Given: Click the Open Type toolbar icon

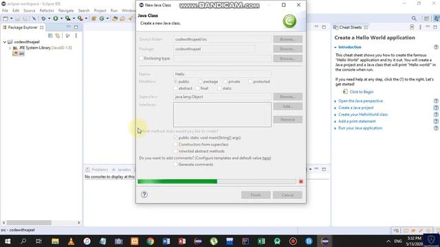Looking at the screenshot, I should 115,19.
